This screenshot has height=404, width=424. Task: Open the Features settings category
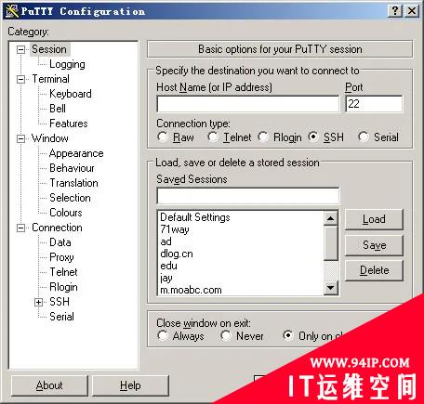[x=69, y=124]
